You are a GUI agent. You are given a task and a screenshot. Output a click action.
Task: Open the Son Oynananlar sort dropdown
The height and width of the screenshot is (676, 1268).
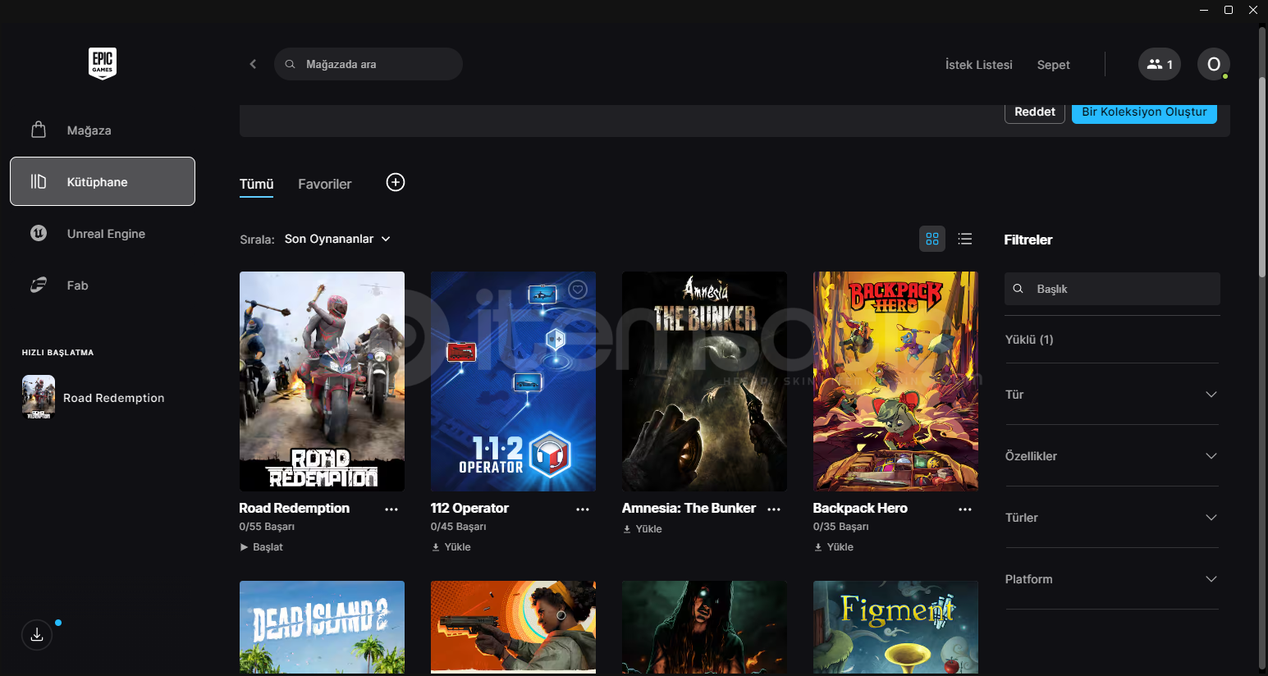337,239
